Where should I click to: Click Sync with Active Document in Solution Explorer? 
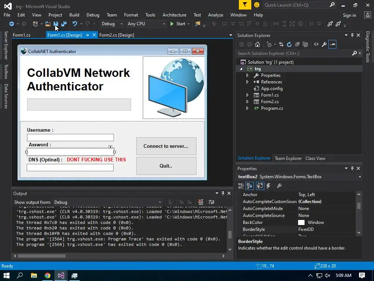pos(281,44)
